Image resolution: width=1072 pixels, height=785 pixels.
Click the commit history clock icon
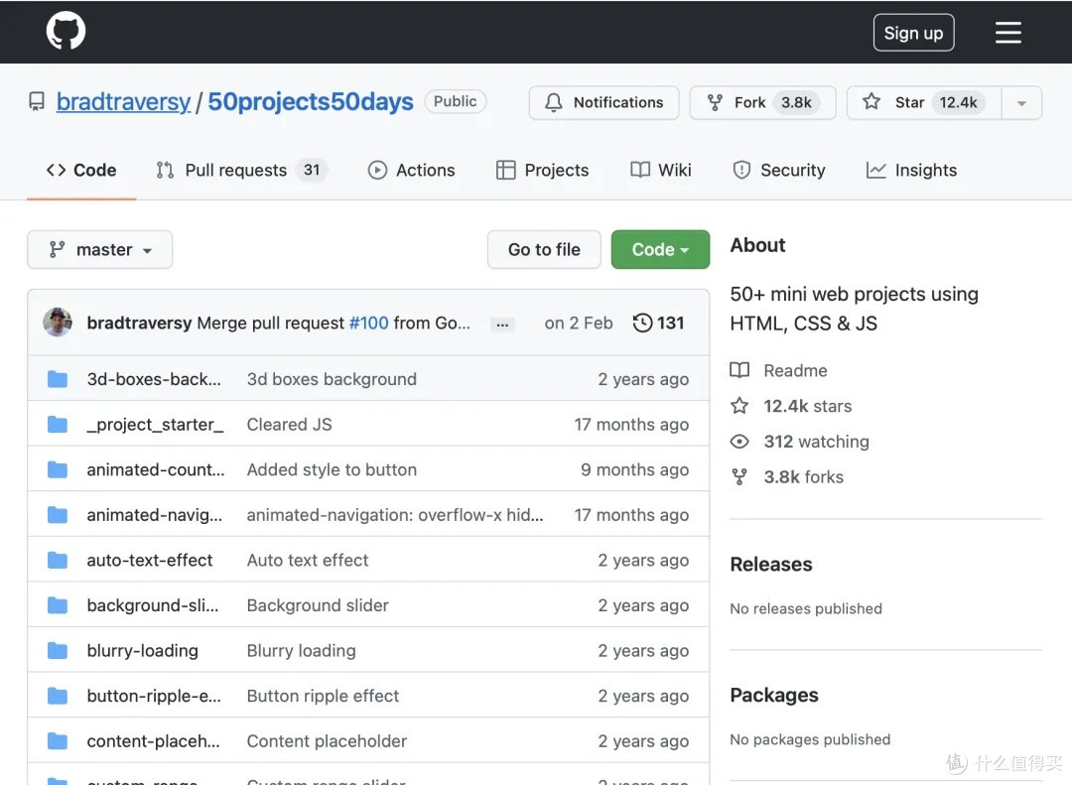(x=642, y=323)
